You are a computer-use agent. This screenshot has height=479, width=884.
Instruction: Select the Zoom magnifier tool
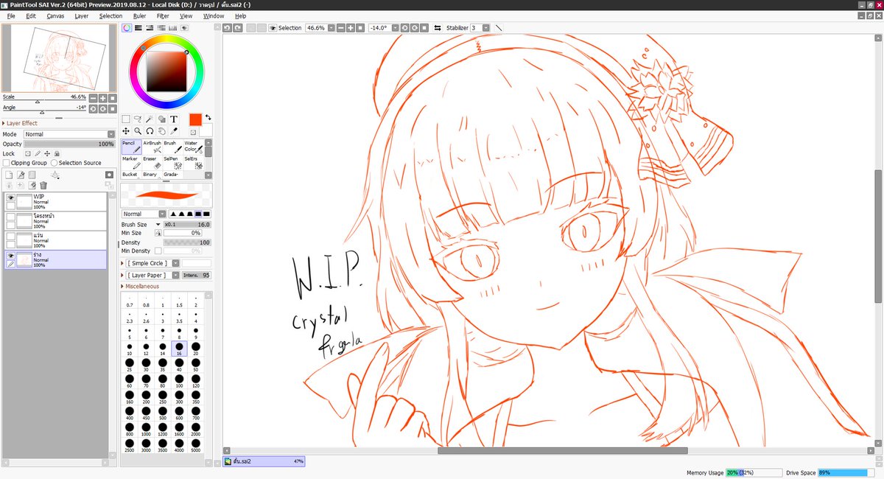click(138, 130)
